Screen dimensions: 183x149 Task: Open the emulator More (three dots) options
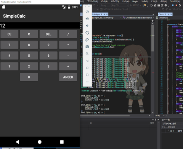[x=87, y=82]
